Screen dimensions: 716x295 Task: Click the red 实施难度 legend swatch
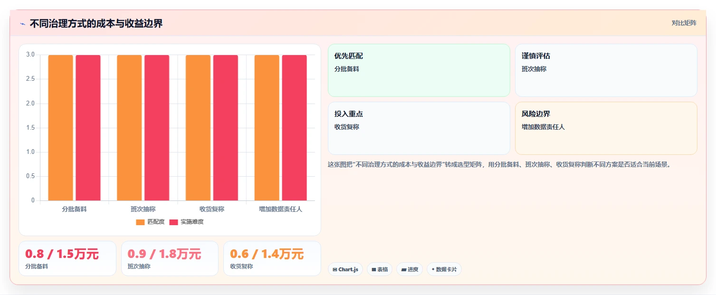(173, 222)
